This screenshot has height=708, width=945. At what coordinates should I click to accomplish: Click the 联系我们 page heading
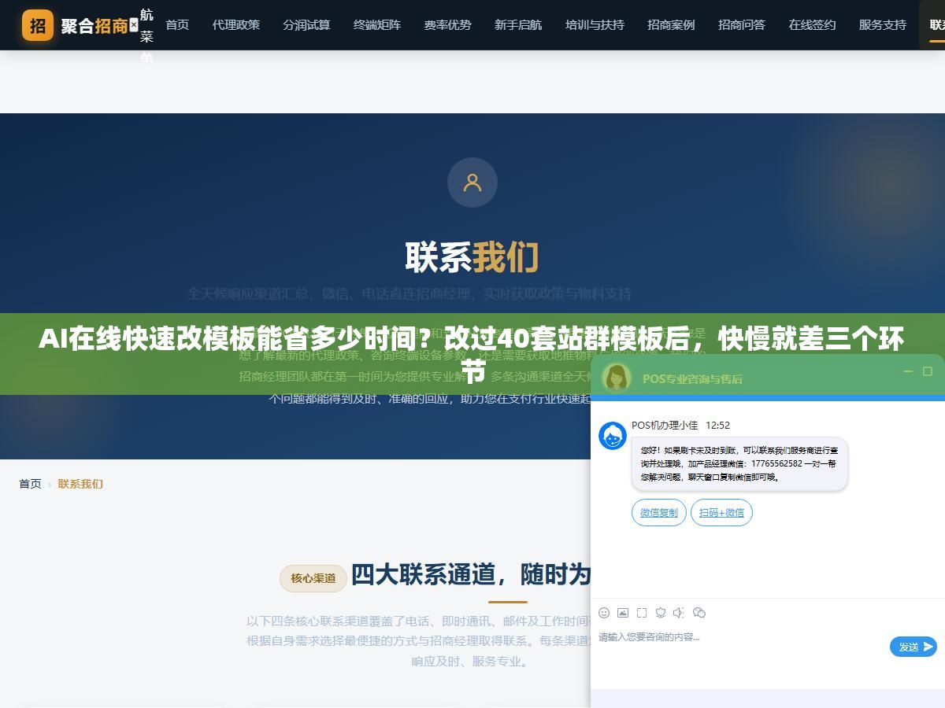(472, 257)
